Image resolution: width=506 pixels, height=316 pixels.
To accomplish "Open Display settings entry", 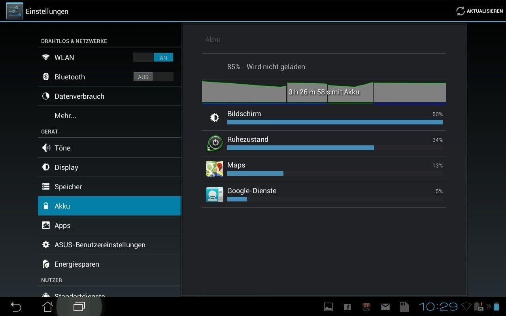I will point(110,167).
